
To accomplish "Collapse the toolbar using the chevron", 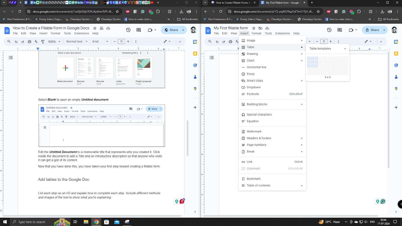I will click(180, 41).
